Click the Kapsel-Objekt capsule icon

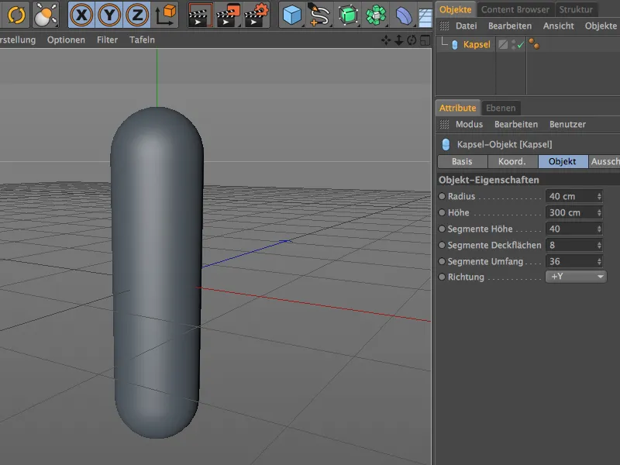point(446,144)
